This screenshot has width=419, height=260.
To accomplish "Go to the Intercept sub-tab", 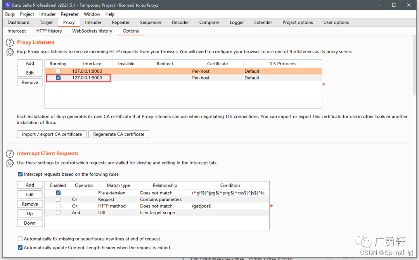I will (x=17, y=31).
